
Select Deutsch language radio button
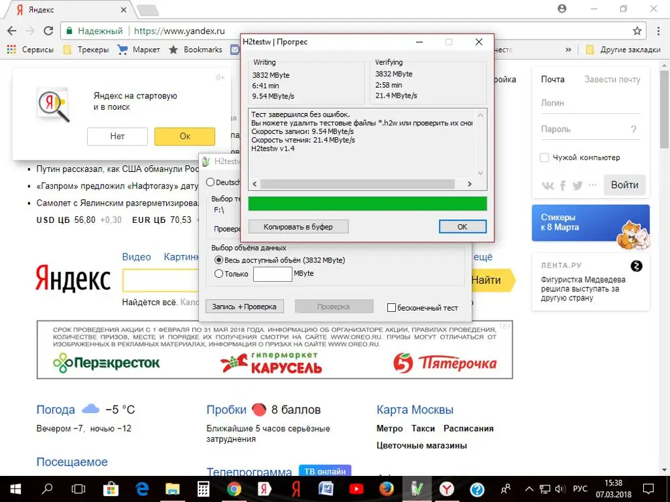(210, 182)
